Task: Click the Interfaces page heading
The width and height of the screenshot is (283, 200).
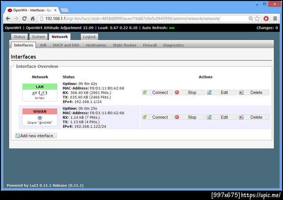Action: [x=23, y=57]
